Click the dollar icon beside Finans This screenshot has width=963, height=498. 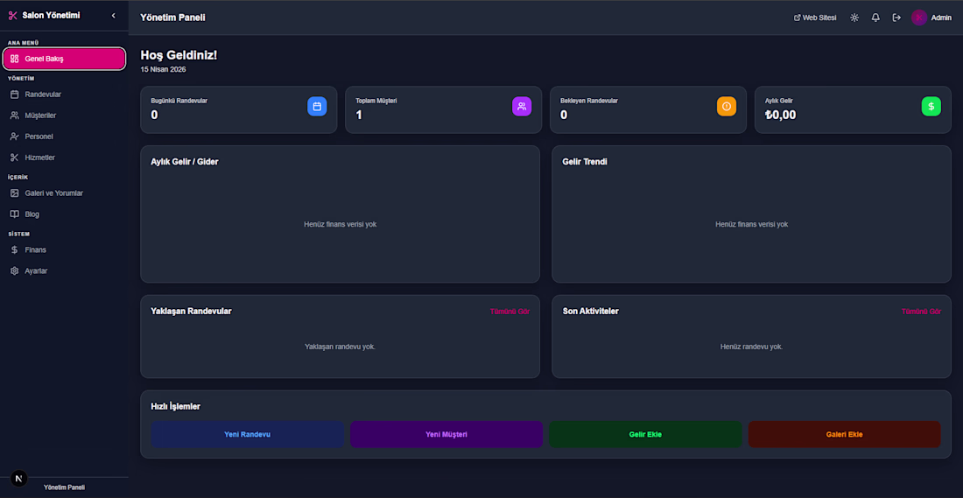point(15,250)
